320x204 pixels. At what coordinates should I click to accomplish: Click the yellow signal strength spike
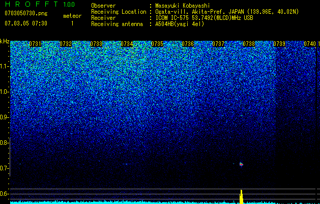pyautogui.click(x=241, y=196)
